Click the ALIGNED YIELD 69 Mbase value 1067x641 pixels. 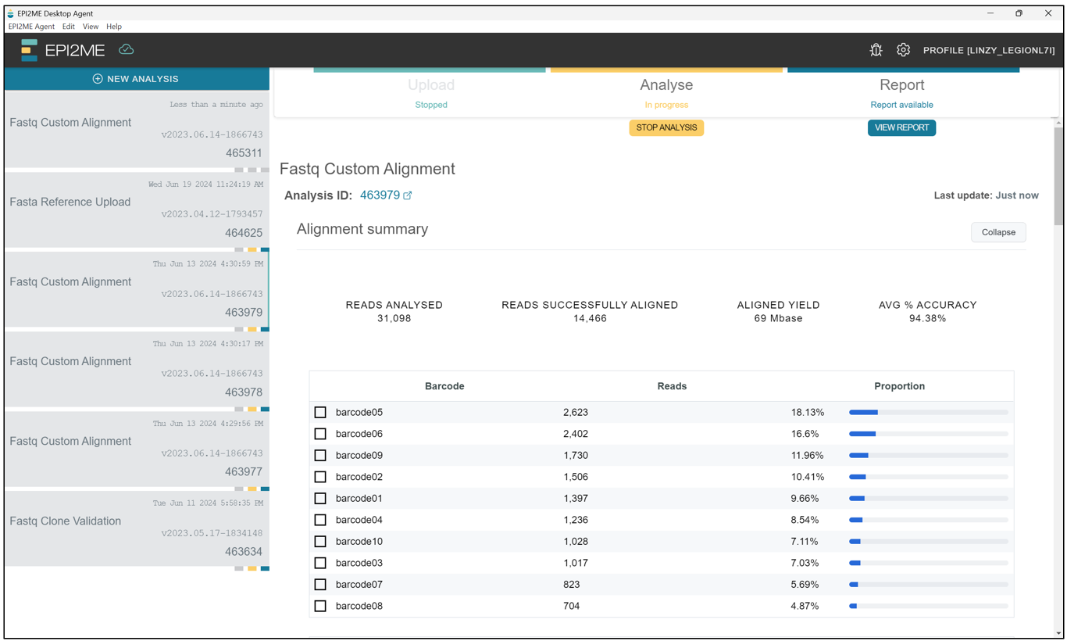point(778,318)
